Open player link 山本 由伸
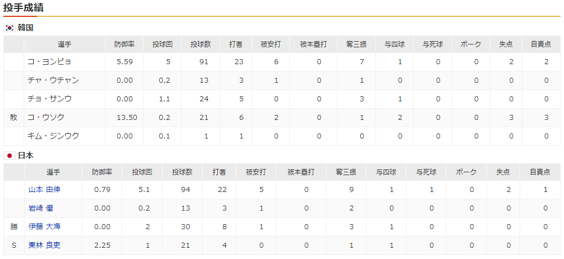The height and width of the screenshot is (259, 564). [44, 190]
